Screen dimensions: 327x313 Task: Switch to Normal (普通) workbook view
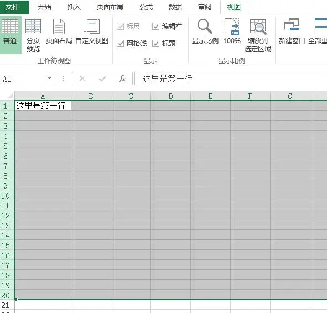[x=10, y=35]
